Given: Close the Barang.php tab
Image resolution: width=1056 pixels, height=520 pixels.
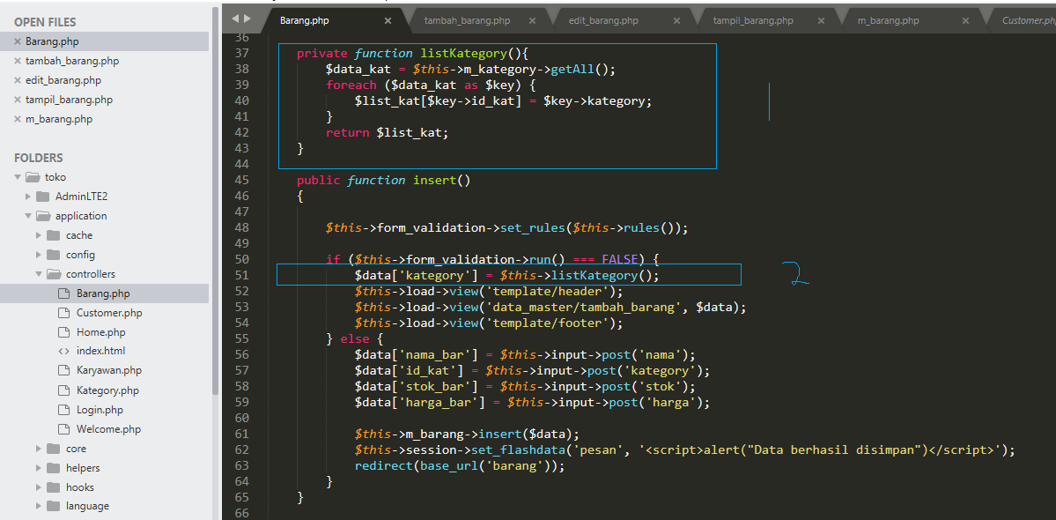Looking at the screenshot, I should click(388, 21).
